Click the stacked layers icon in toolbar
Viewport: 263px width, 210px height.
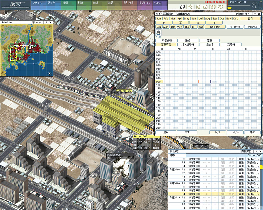[x=198, y=7]
